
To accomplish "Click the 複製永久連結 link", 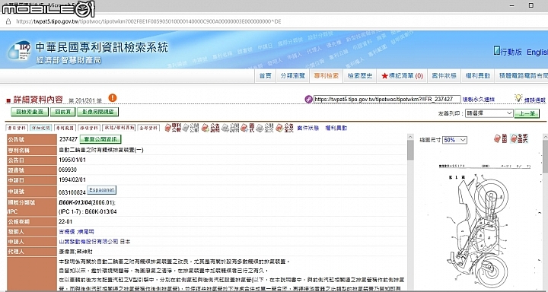I will [x=479, y=100].
